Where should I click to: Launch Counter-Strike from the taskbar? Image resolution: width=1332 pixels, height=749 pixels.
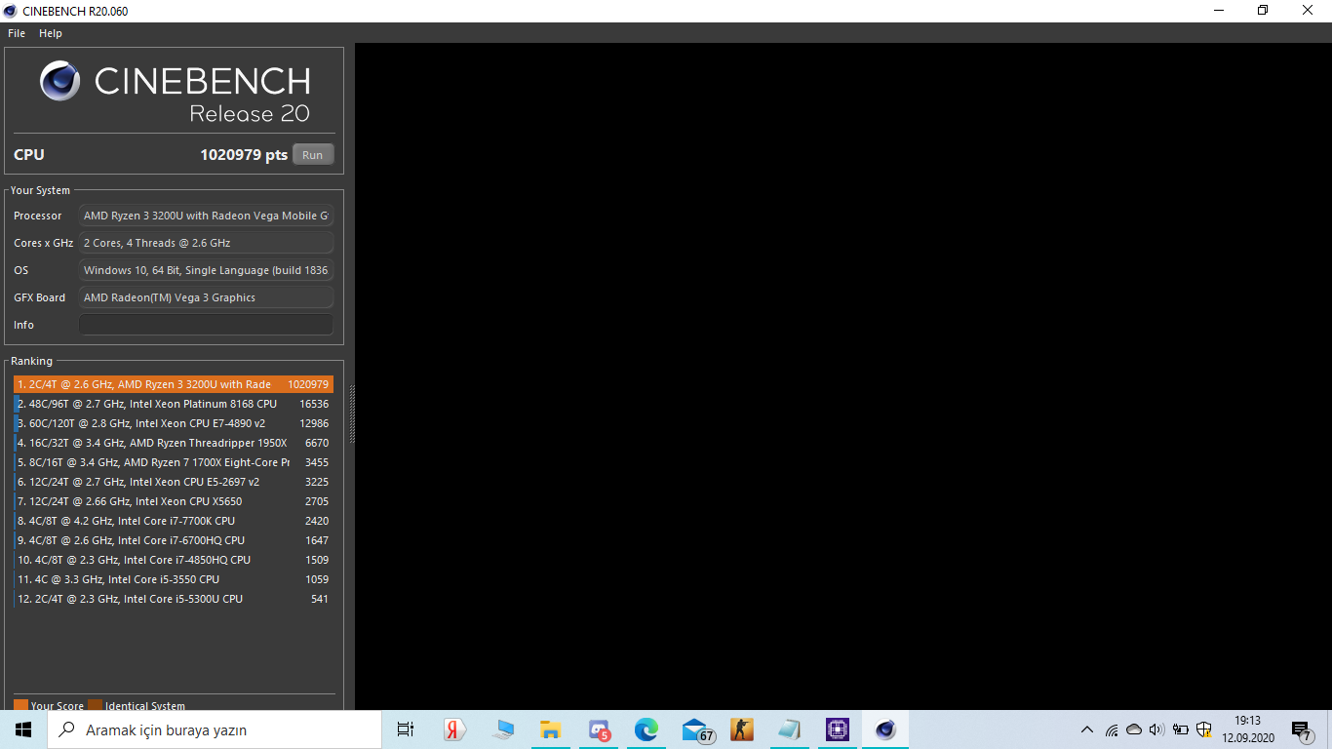pos(742,729)
